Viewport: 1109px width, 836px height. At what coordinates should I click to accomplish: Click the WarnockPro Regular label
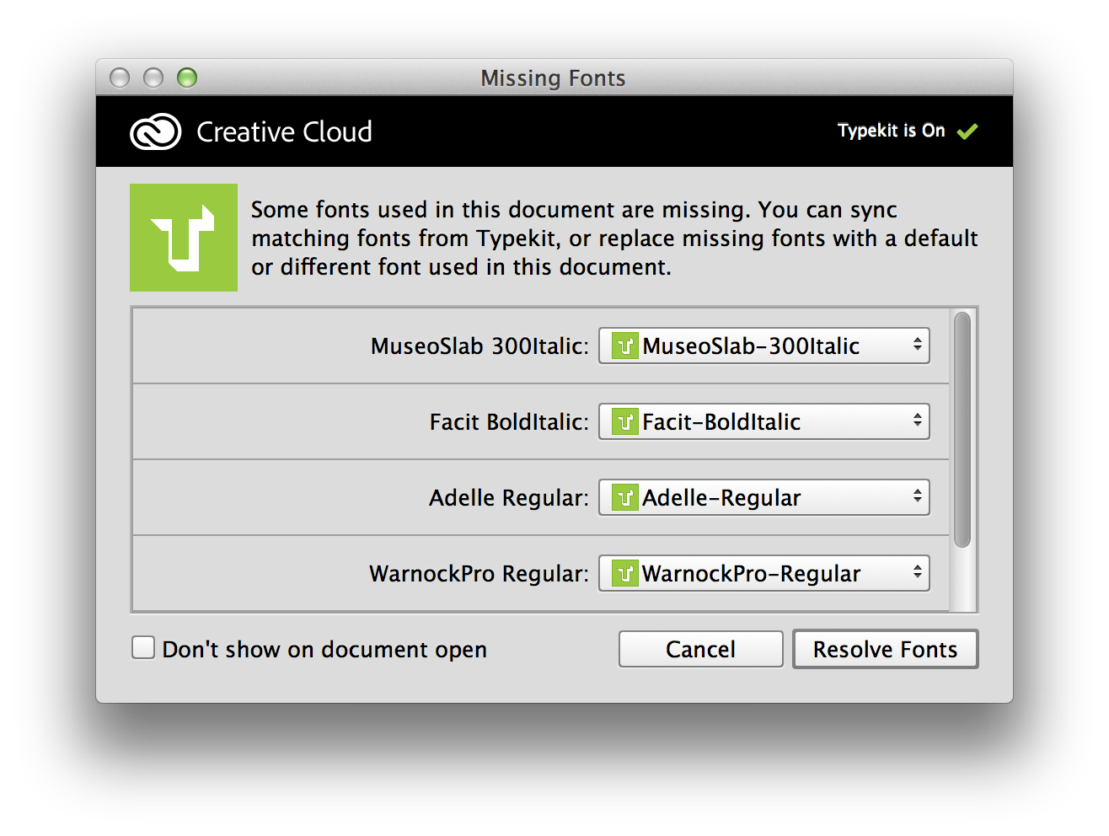[479, 574]
